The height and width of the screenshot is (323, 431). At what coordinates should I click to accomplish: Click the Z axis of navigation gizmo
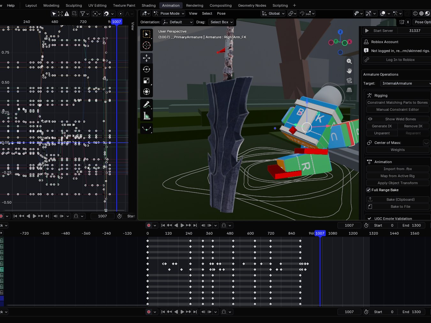tap(340, 32)
